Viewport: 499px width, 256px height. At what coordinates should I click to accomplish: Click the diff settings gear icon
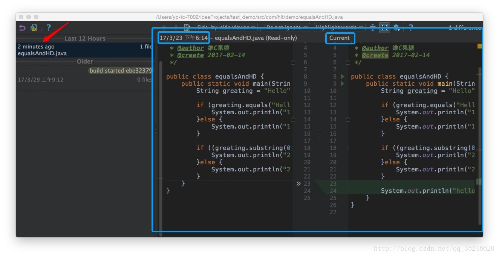[x=396, y=27]
